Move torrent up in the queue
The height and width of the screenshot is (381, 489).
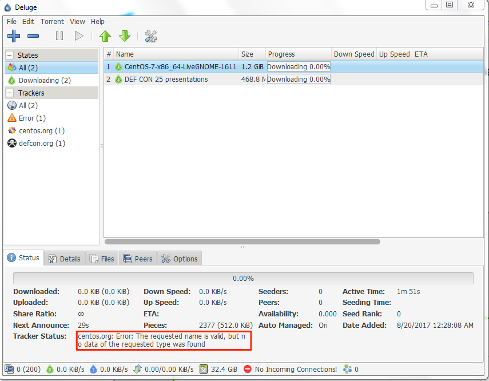105,36
